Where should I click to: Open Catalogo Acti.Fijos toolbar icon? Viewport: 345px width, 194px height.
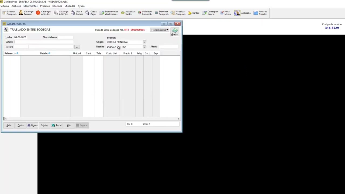click(x=61, y=13)
